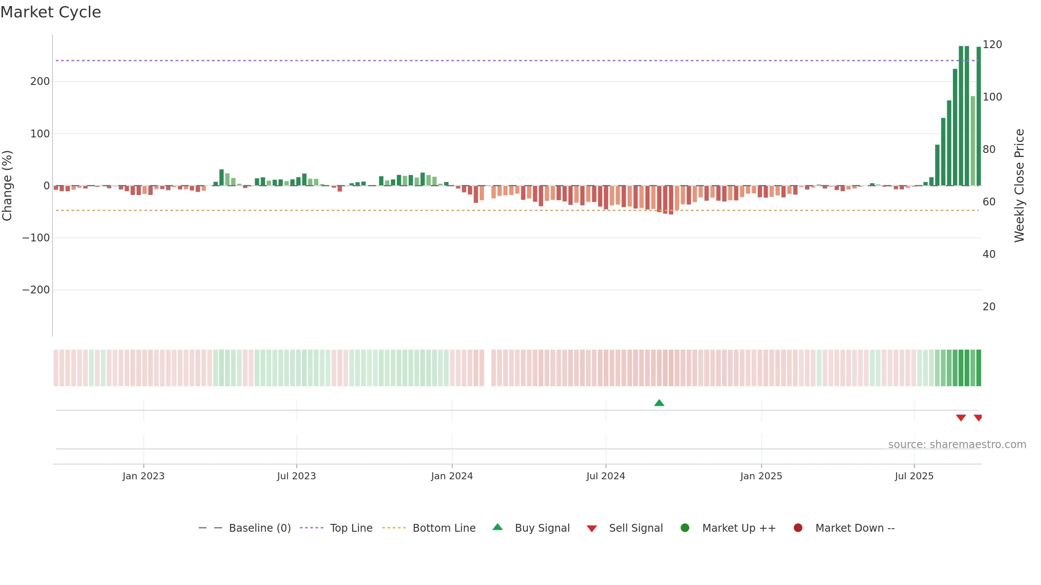1041x585 pixels.
Task: Click the purple dotted top line on the chart
Action: pos(516,61)
